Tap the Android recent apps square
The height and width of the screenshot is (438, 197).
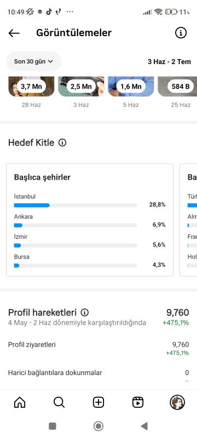[x=53, y=426]
